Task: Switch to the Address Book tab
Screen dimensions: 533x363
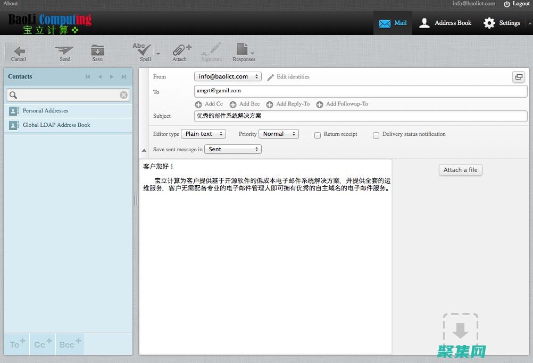Action: click(446, 23)
